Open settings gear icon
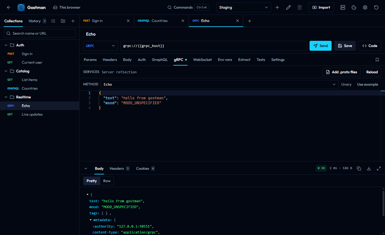This screenshot has width=385, height=235. (x=365, y=7)
